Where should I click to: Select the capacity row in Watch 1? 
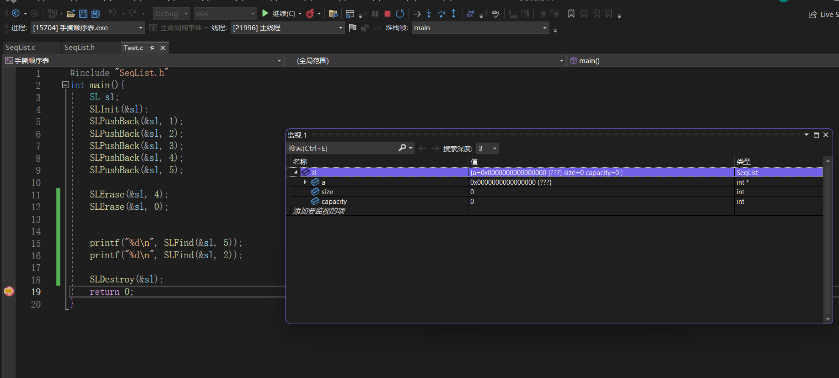click(x=557, y=202)
